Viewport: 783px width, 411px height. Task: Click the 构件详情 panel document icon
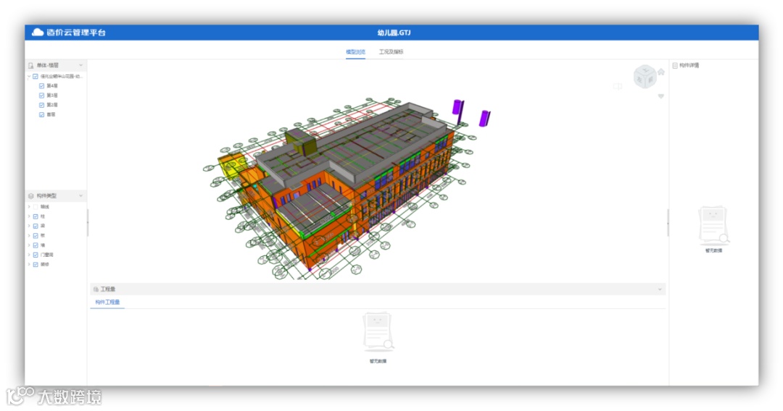[x=675, y=65]
